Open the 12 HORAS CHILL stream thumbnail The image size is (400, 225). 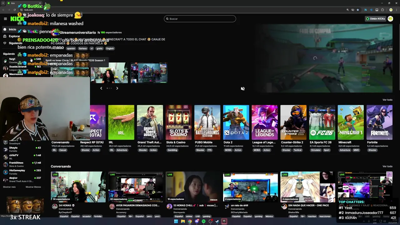tap(193, 187)
